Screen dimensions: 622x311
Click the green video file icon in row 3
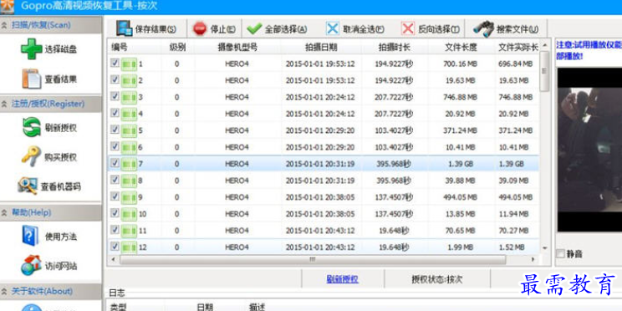[x=129, y=97]
